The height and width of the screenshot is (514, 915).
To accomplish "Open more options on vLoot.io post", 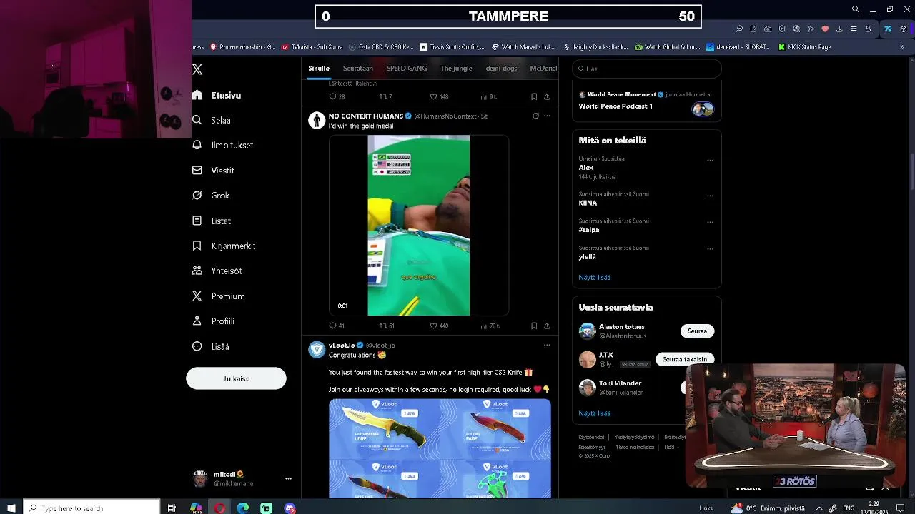I will 547,345.
